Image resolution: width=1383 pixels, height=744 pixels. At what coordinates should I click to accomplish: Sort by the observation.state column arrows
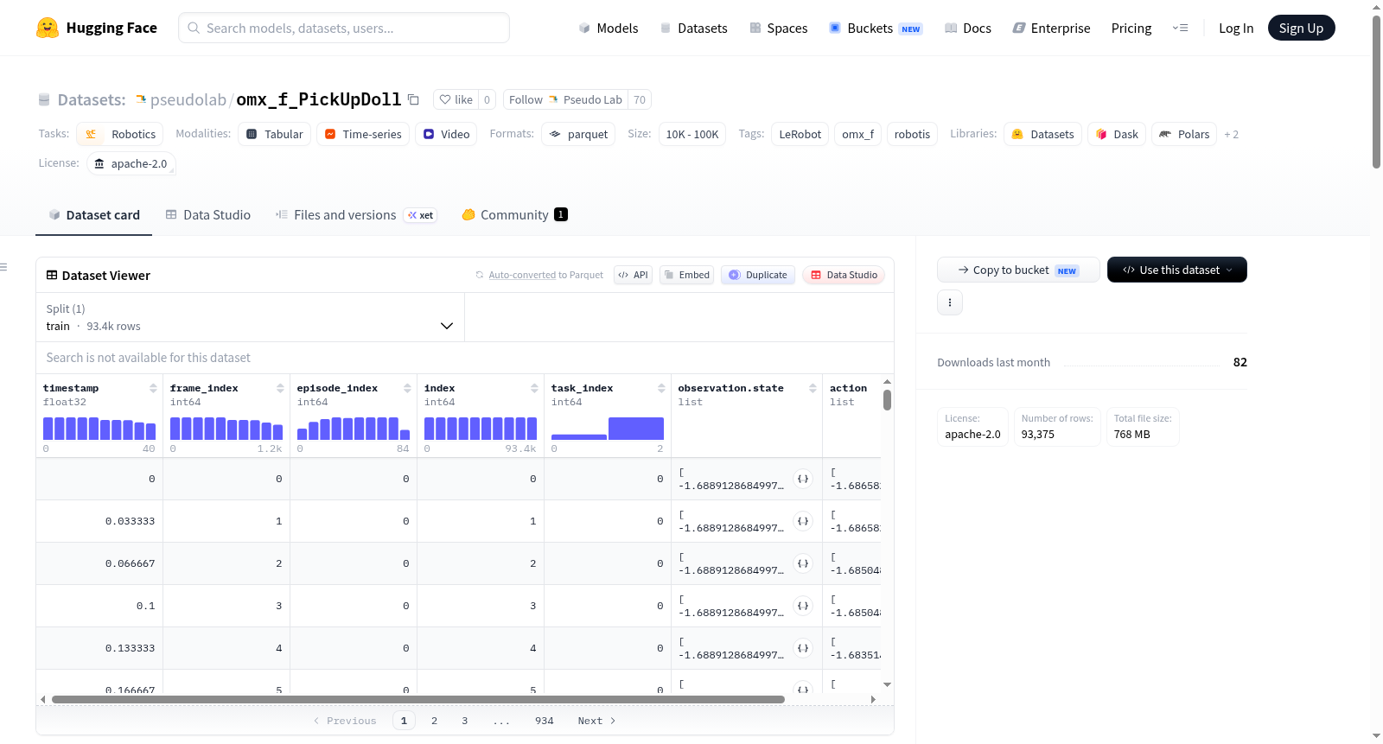click(813, 388)
